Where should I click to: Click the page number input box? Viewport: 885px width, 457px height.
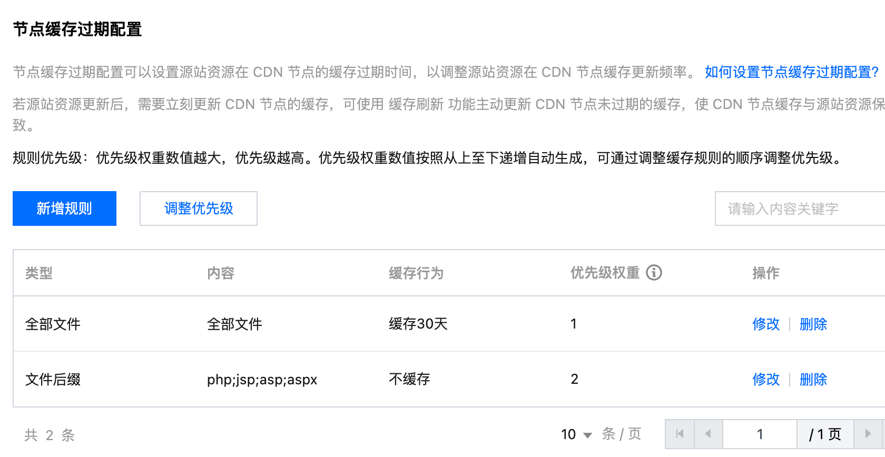[x=760, y=434]
